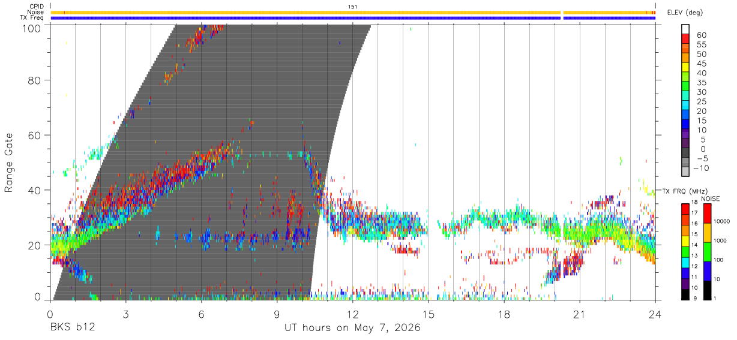Click the CPID value '151'
737x340 pixels.
352,7
